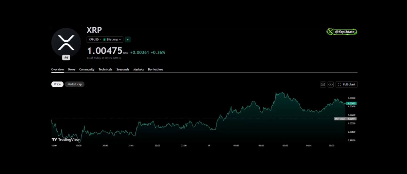407x174 pixels.
Task: Click the 01:00 time axis label
Action: click(236, 146)
